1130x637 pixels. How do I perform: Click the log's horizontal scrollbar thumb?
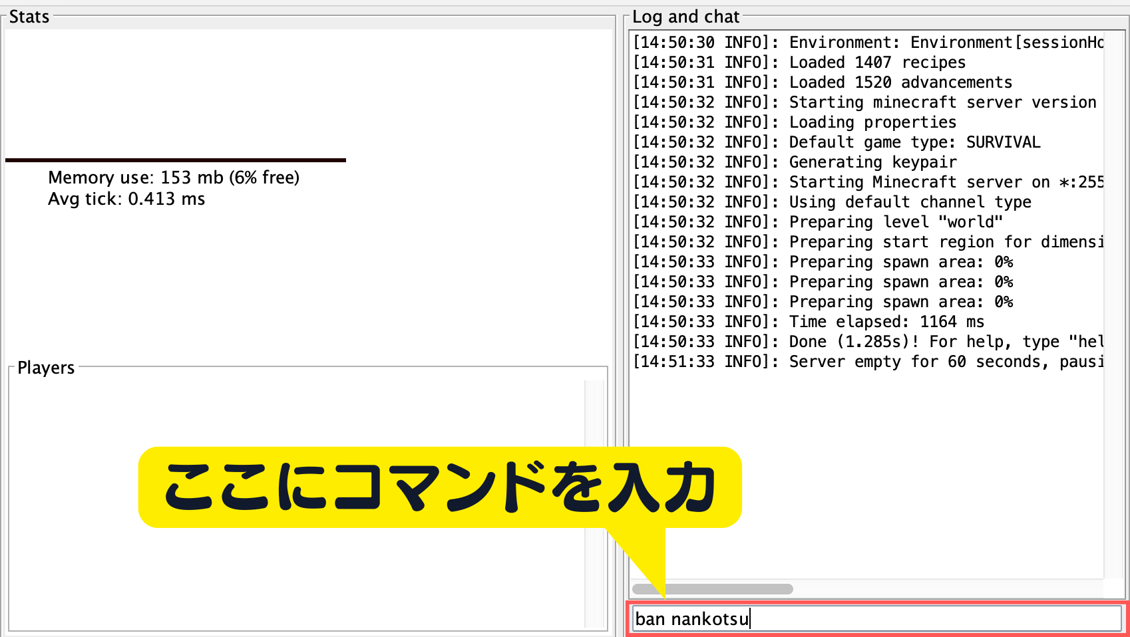(x=712, y=589)
